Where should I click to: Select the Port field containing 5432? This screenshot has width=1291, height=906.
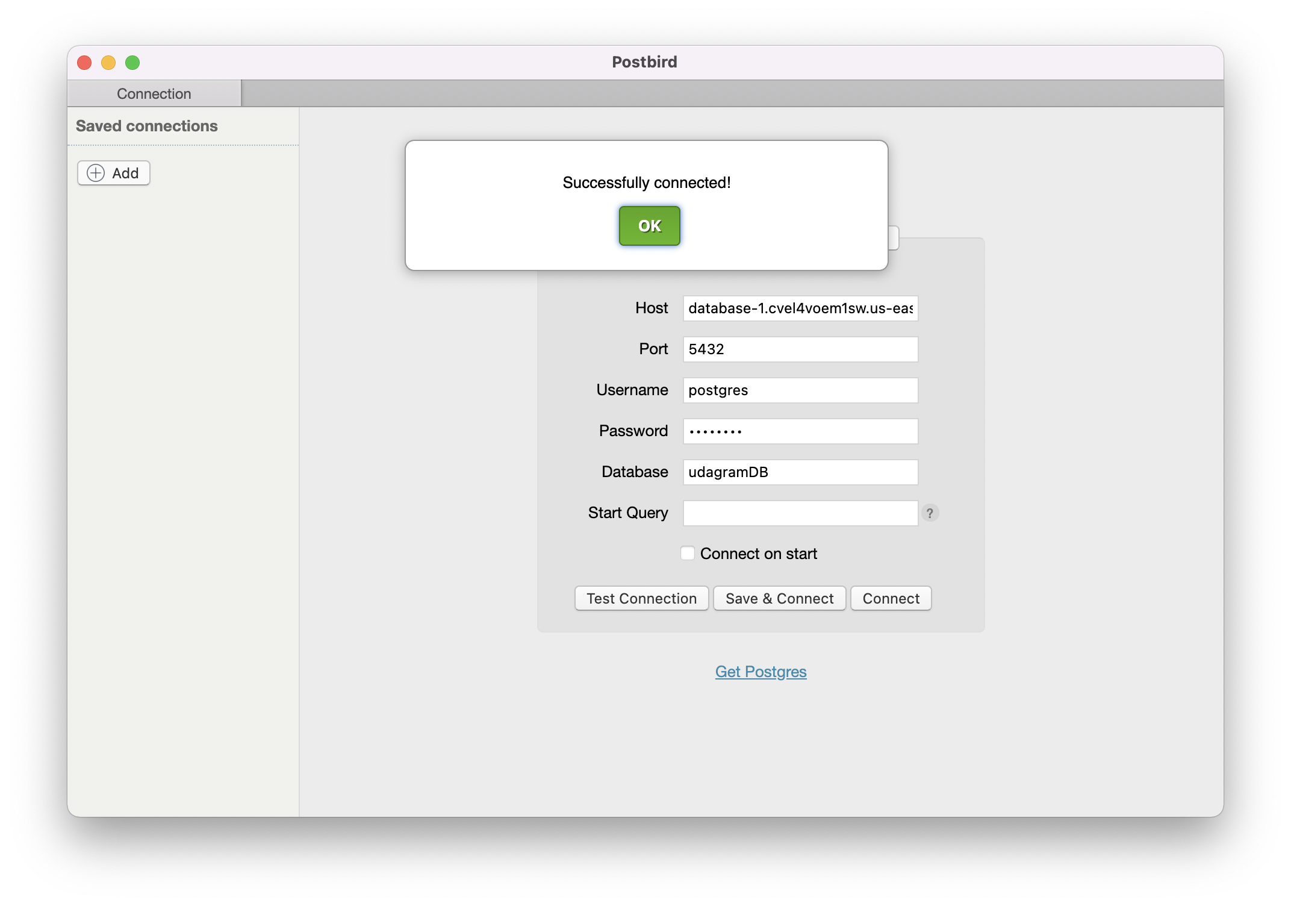(x=800, y=349)
